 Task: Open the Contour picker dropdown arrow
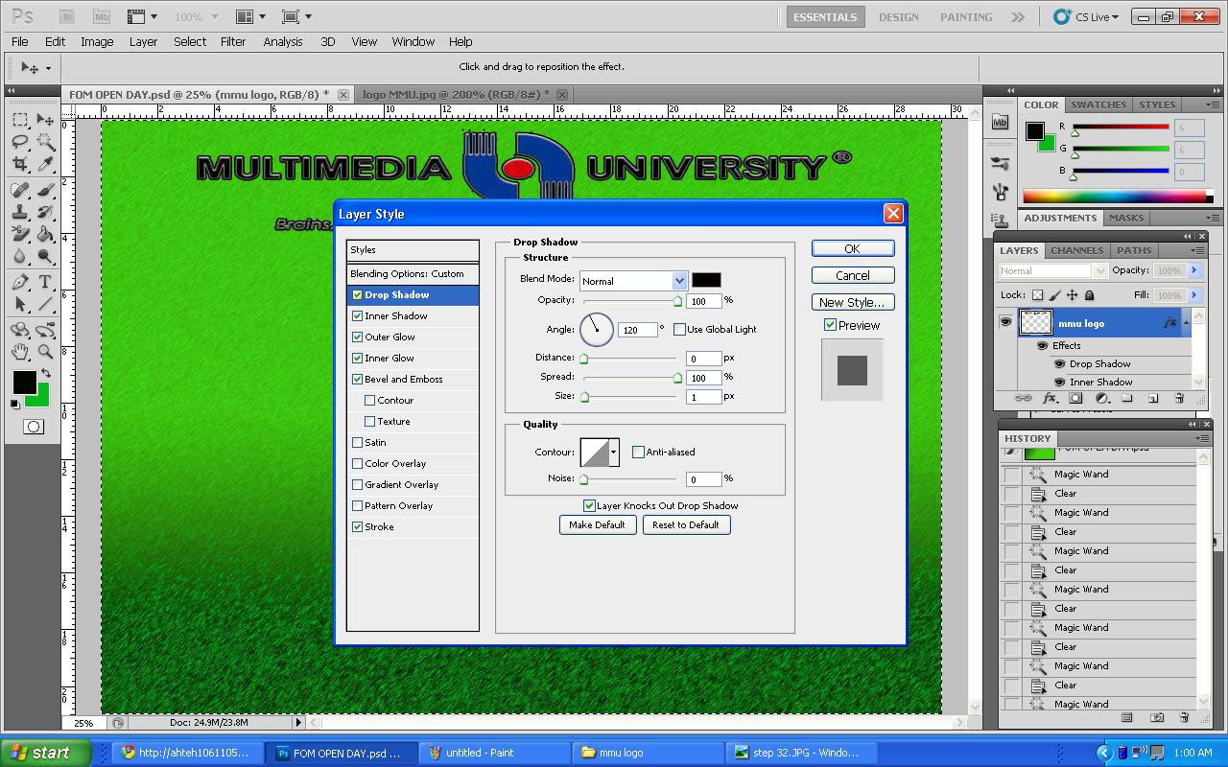coord(614,453)
